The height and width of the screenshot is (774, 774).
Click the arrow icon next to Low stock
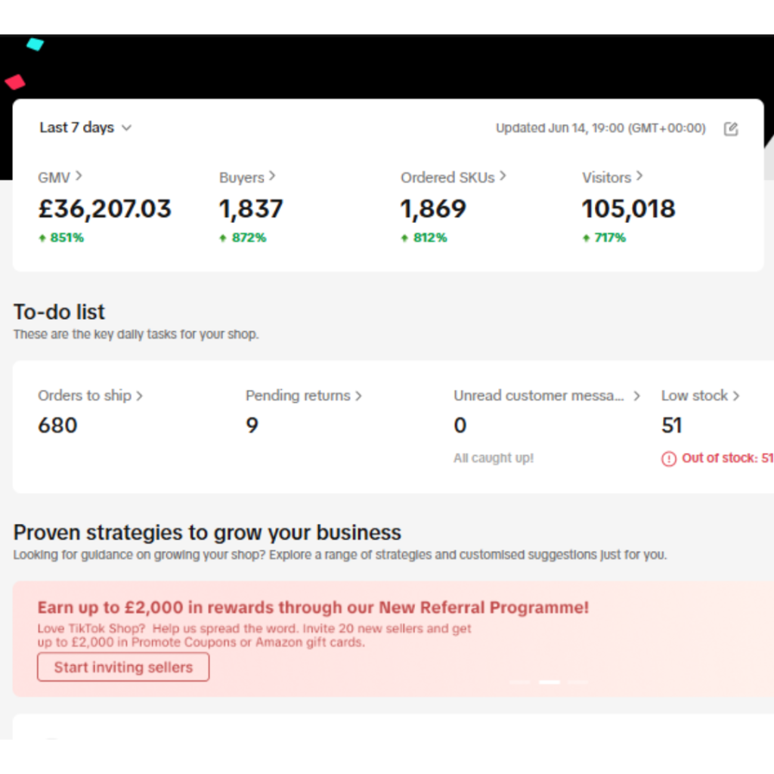pyautogui.click(x=736, y=395)
